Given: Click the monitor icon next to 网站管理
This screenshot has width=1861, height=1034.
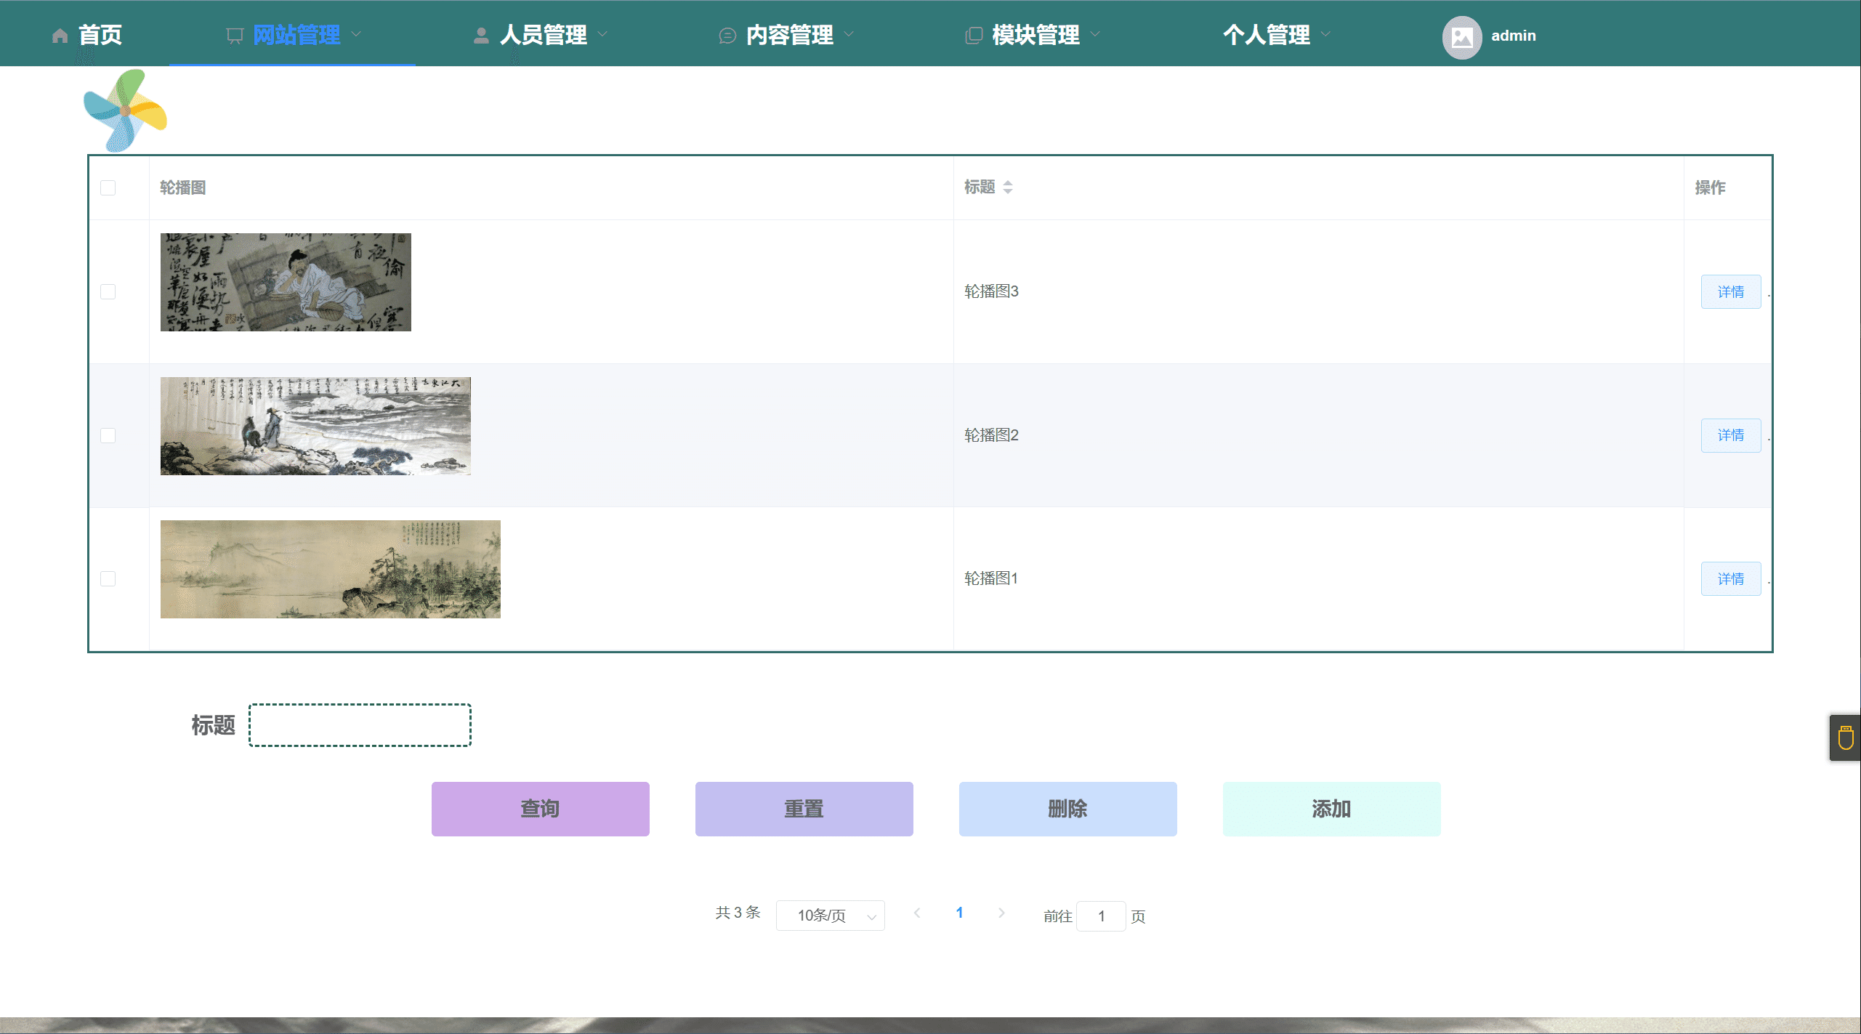Looking at the screenshot, I should point(234,36).
